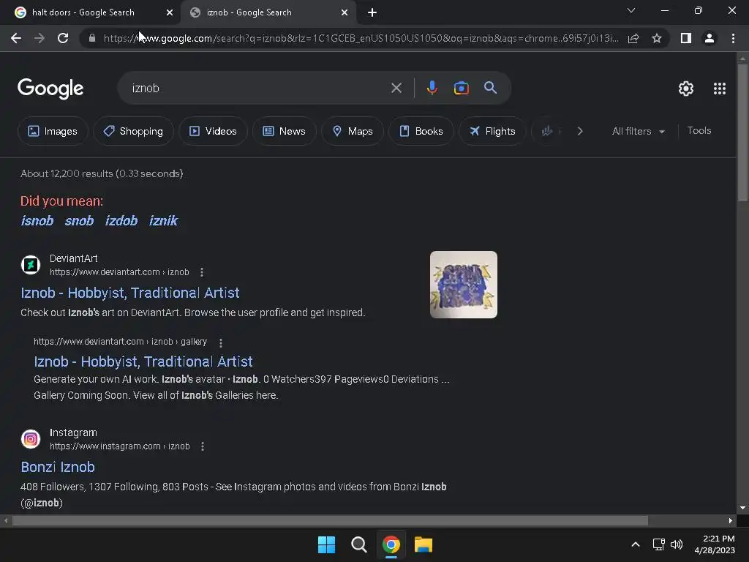
Task: Filter results by News
Action: coord(285,131)
